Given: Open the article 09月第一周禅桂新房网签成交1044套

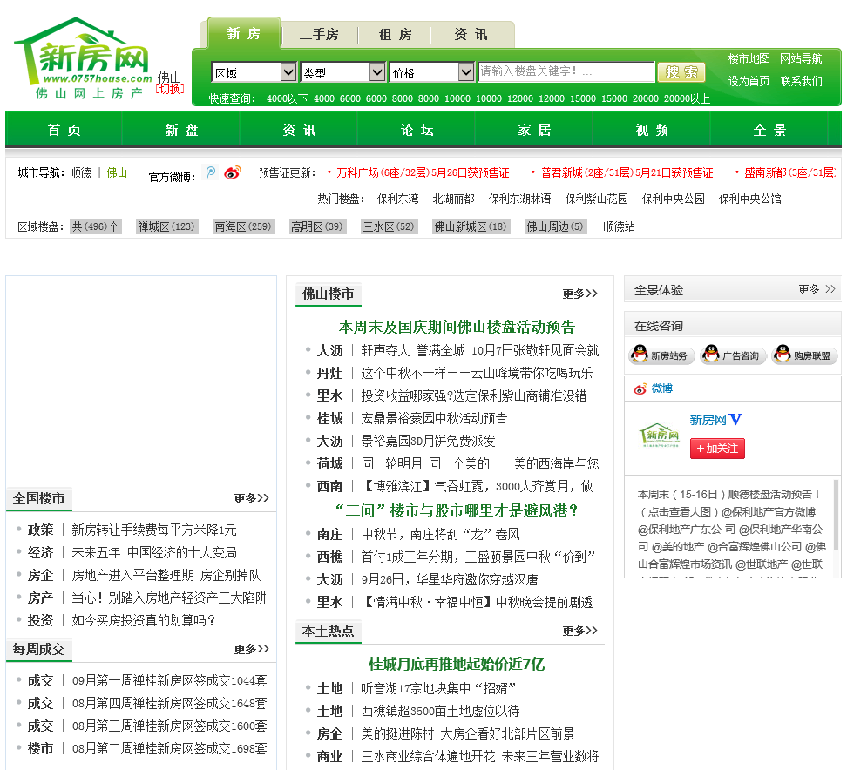Looking at the screenshot, I should (170, 680).
